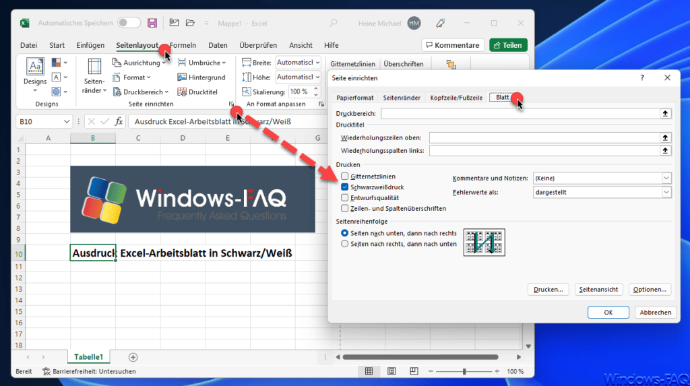Increase Skalierung with up stepper arrow

click(315, 89)
